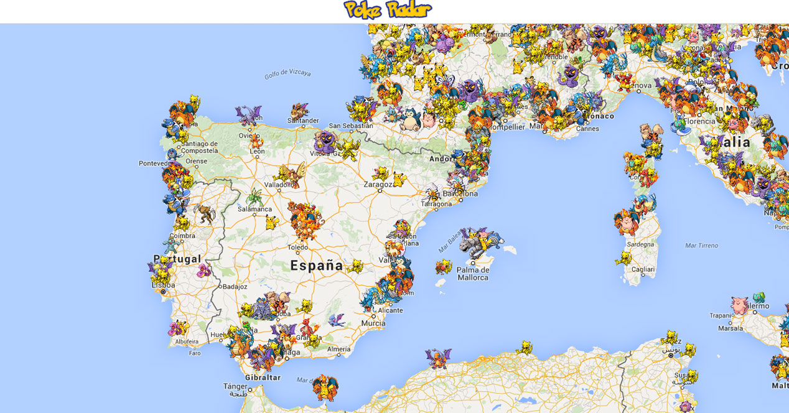Select the Rhyhorn marker west of Mallorca

pos(470,246)
